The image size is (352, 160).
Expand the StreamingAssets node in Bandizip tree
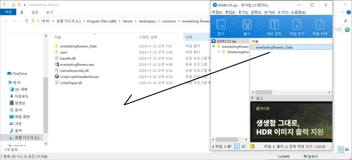(219, 52)
